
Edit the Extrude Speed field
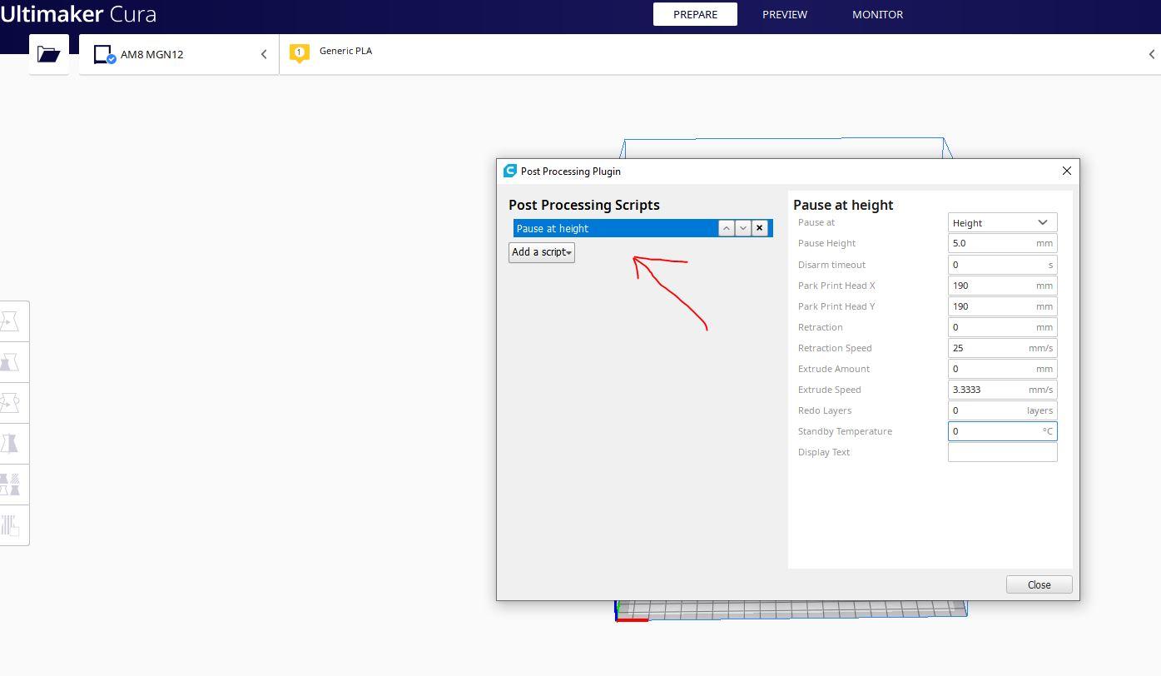point(1003,390)
